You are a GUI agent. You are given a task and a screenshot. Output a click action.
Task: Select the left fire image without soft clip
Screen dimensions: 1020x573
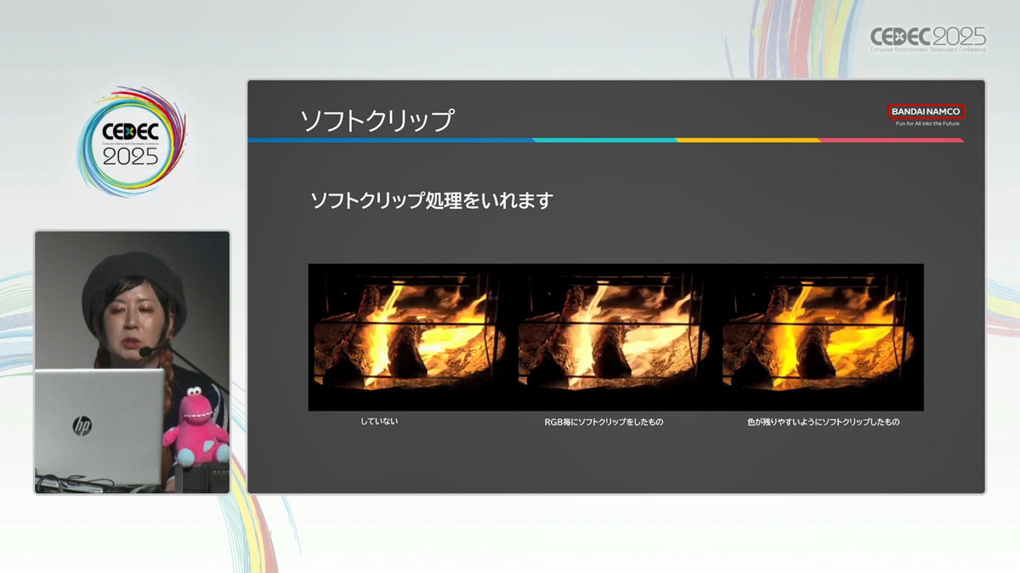coord(410,337)
